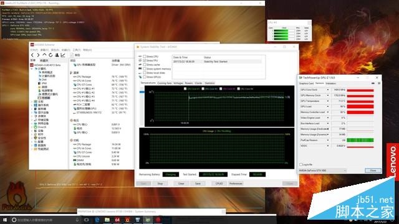Click the GPU-Z screenshot camera icon
399x224 pixels.
tap(373, 83)
